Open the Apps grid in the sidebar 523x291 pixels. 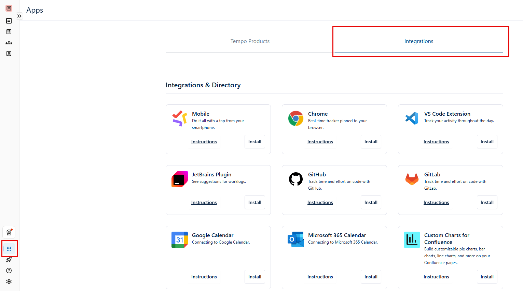click(9, 248)
